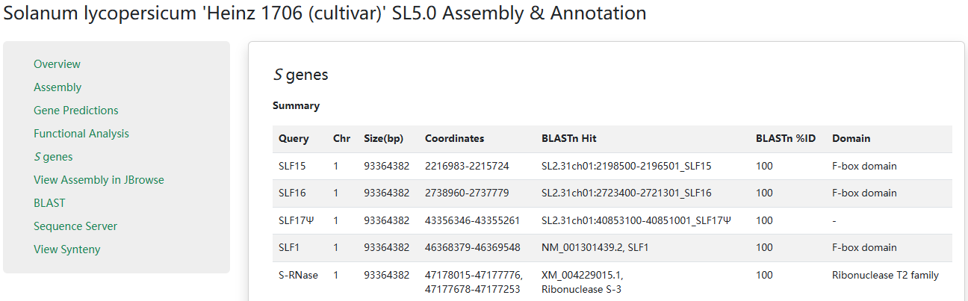Select Functional Analysis in the sidebar
The image size is (968, 301).
tap(81, 134)
